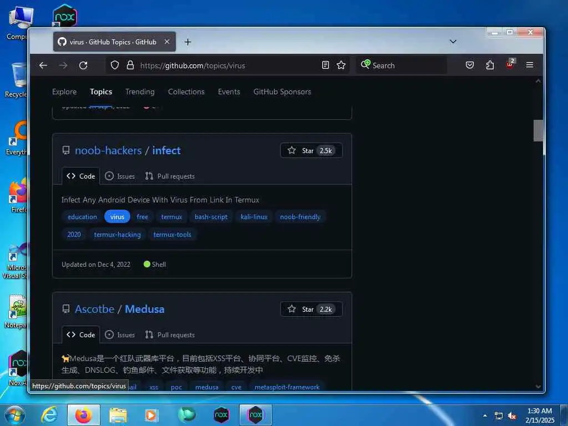
Task: Bookmark this page with star icon
Action: (341, 65)
